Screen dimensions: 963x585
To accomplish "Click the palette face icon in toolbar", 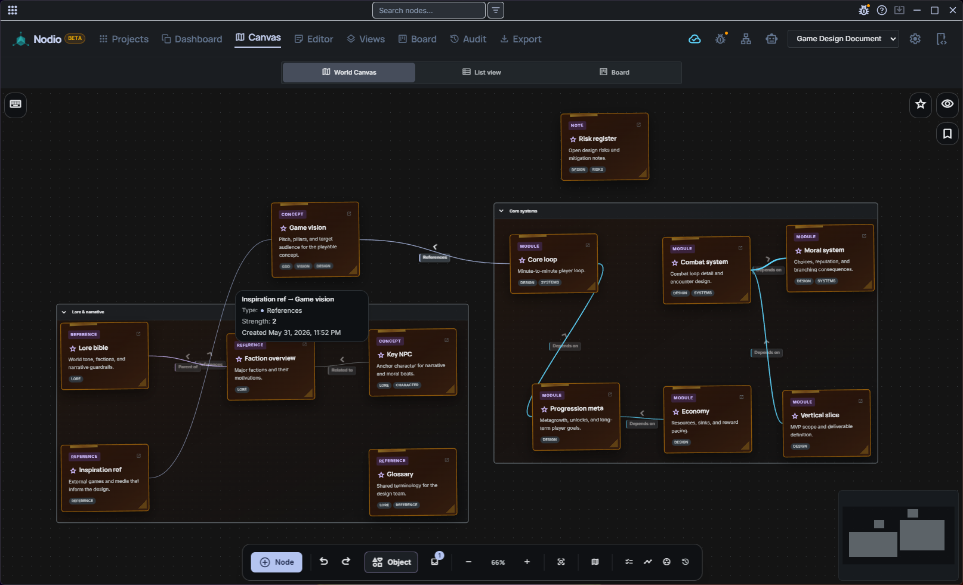I will pyautogui.click(x=666, y=562).
